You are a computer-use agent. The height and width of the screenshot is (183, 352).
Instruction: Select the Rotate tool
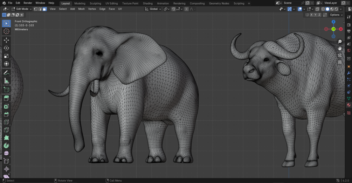pos(6,48)
